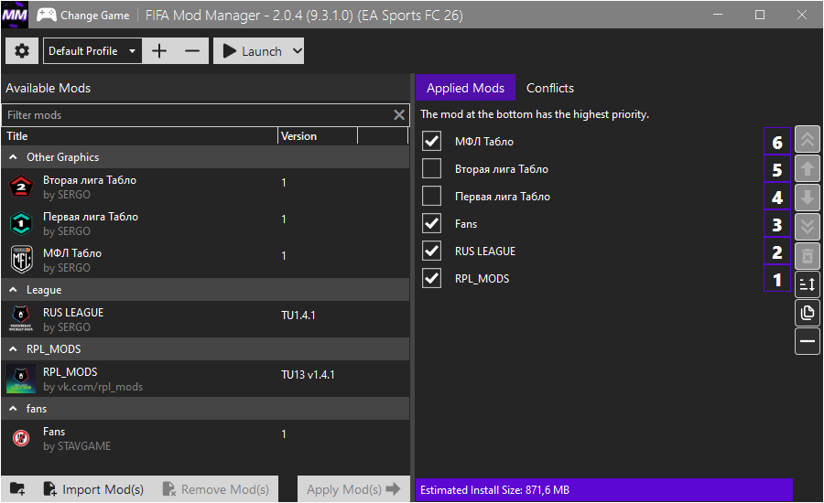Clear the filter mods search box

pos(399,115)
